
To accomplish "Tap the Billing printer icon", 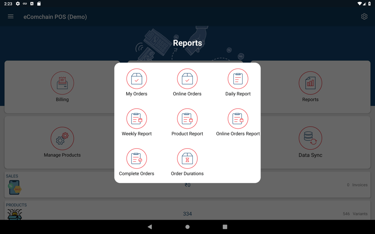I will pyautogui.click(x=62, y=83).
